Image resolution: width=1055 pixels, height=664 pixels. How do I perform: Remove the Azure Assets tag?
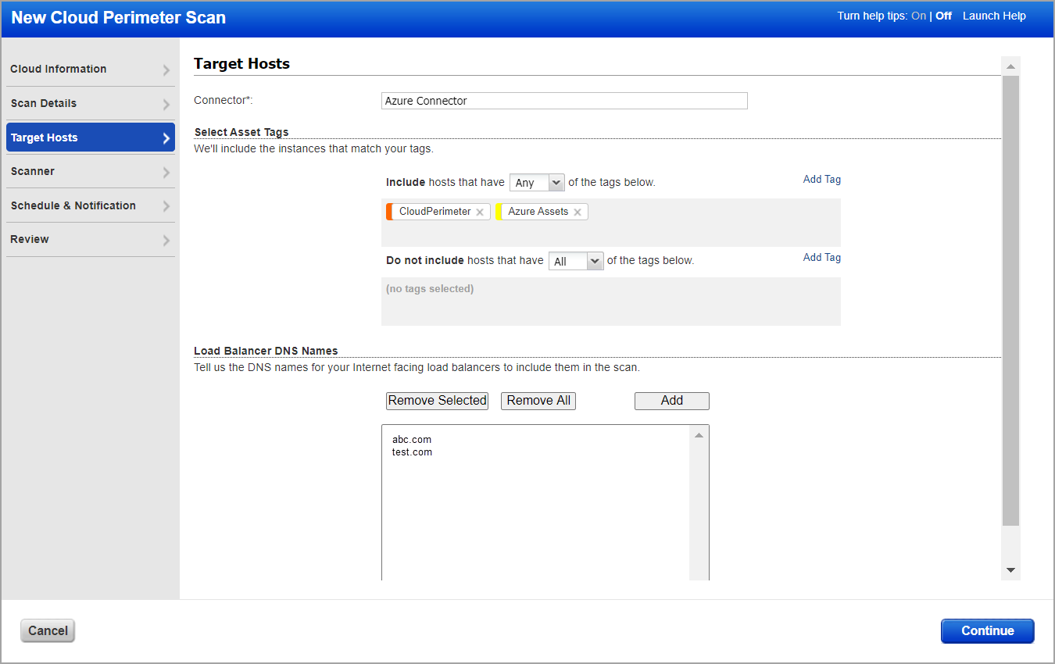tap(577, 211)
